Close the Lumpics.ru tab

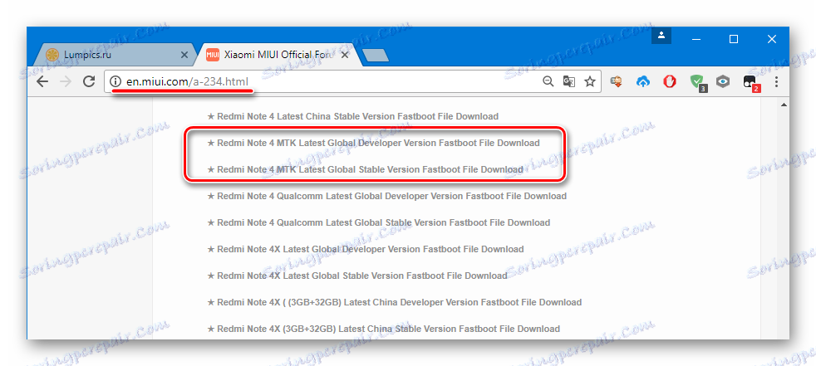coord(184,54)
